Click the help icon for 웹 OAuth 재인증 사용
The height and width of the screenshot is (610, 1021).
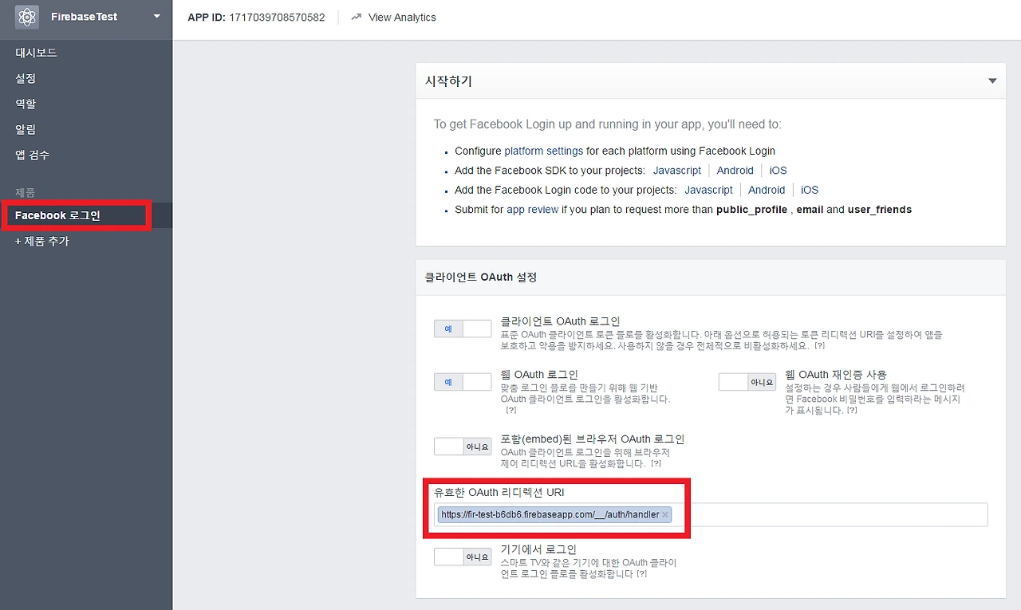pos(852,410)
